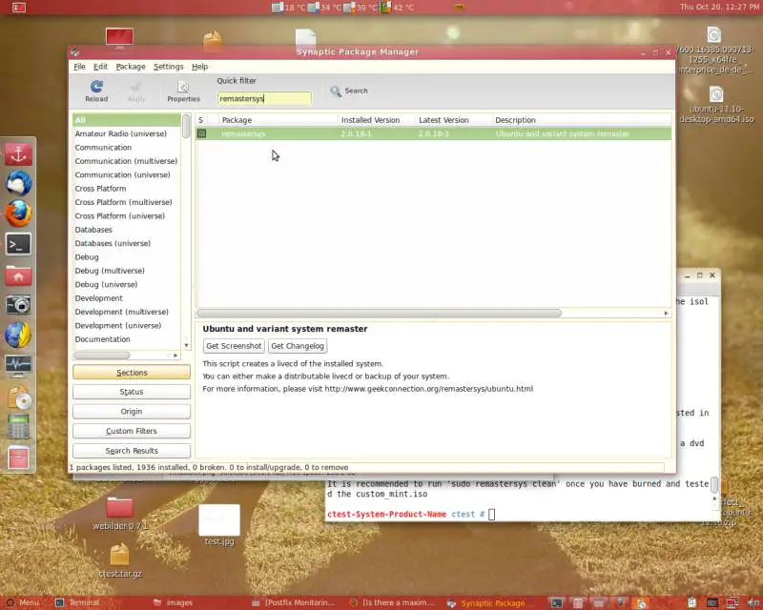Viewport: 763px width, 610px height.
Task: Launch Thunderbird from the dock
Action: 18,183
